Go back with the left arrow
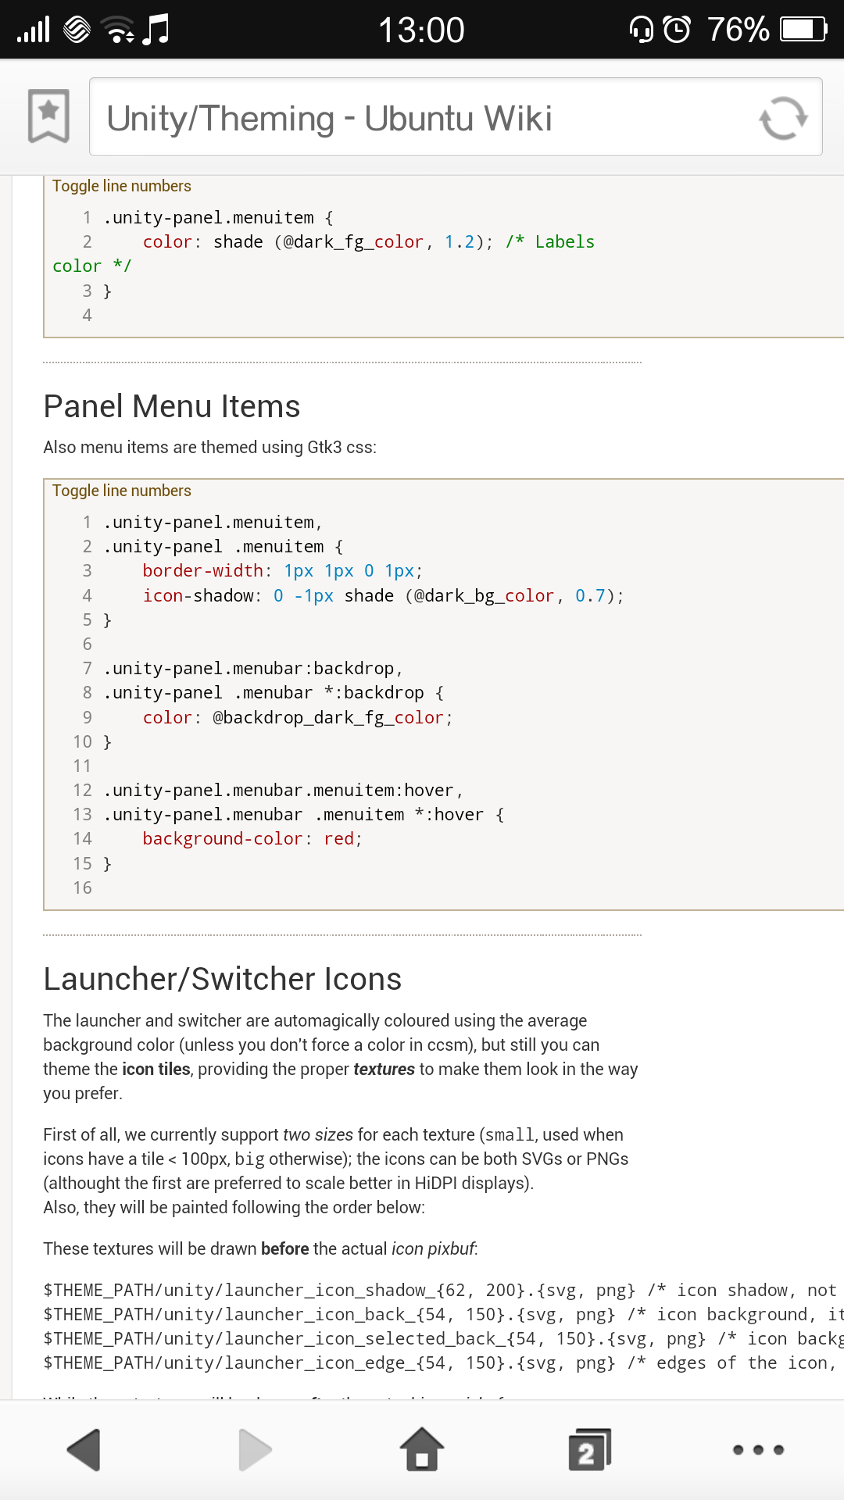 coord(84,1450)
